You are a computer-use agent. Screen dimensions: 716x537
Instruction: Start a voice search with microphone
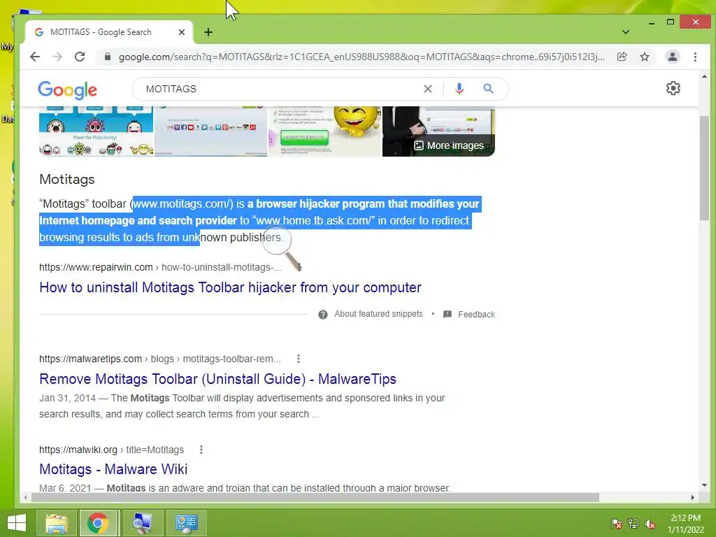pyautogui.click(x=459, y=89)
